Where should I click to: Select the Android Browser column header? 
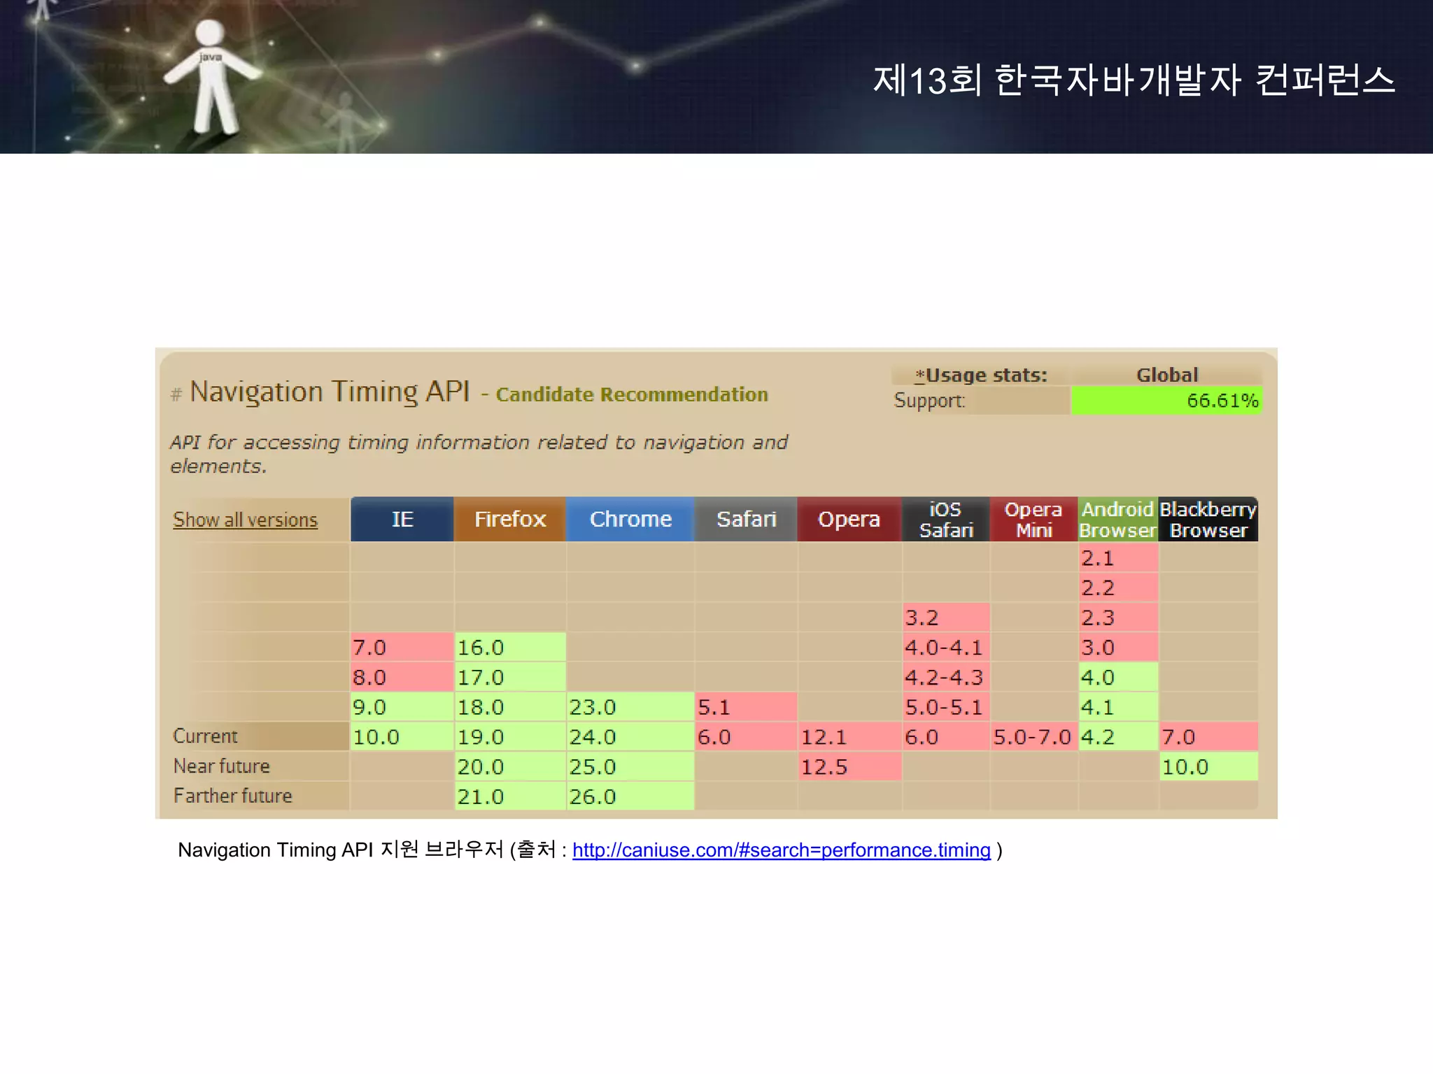pos(1118,520)
